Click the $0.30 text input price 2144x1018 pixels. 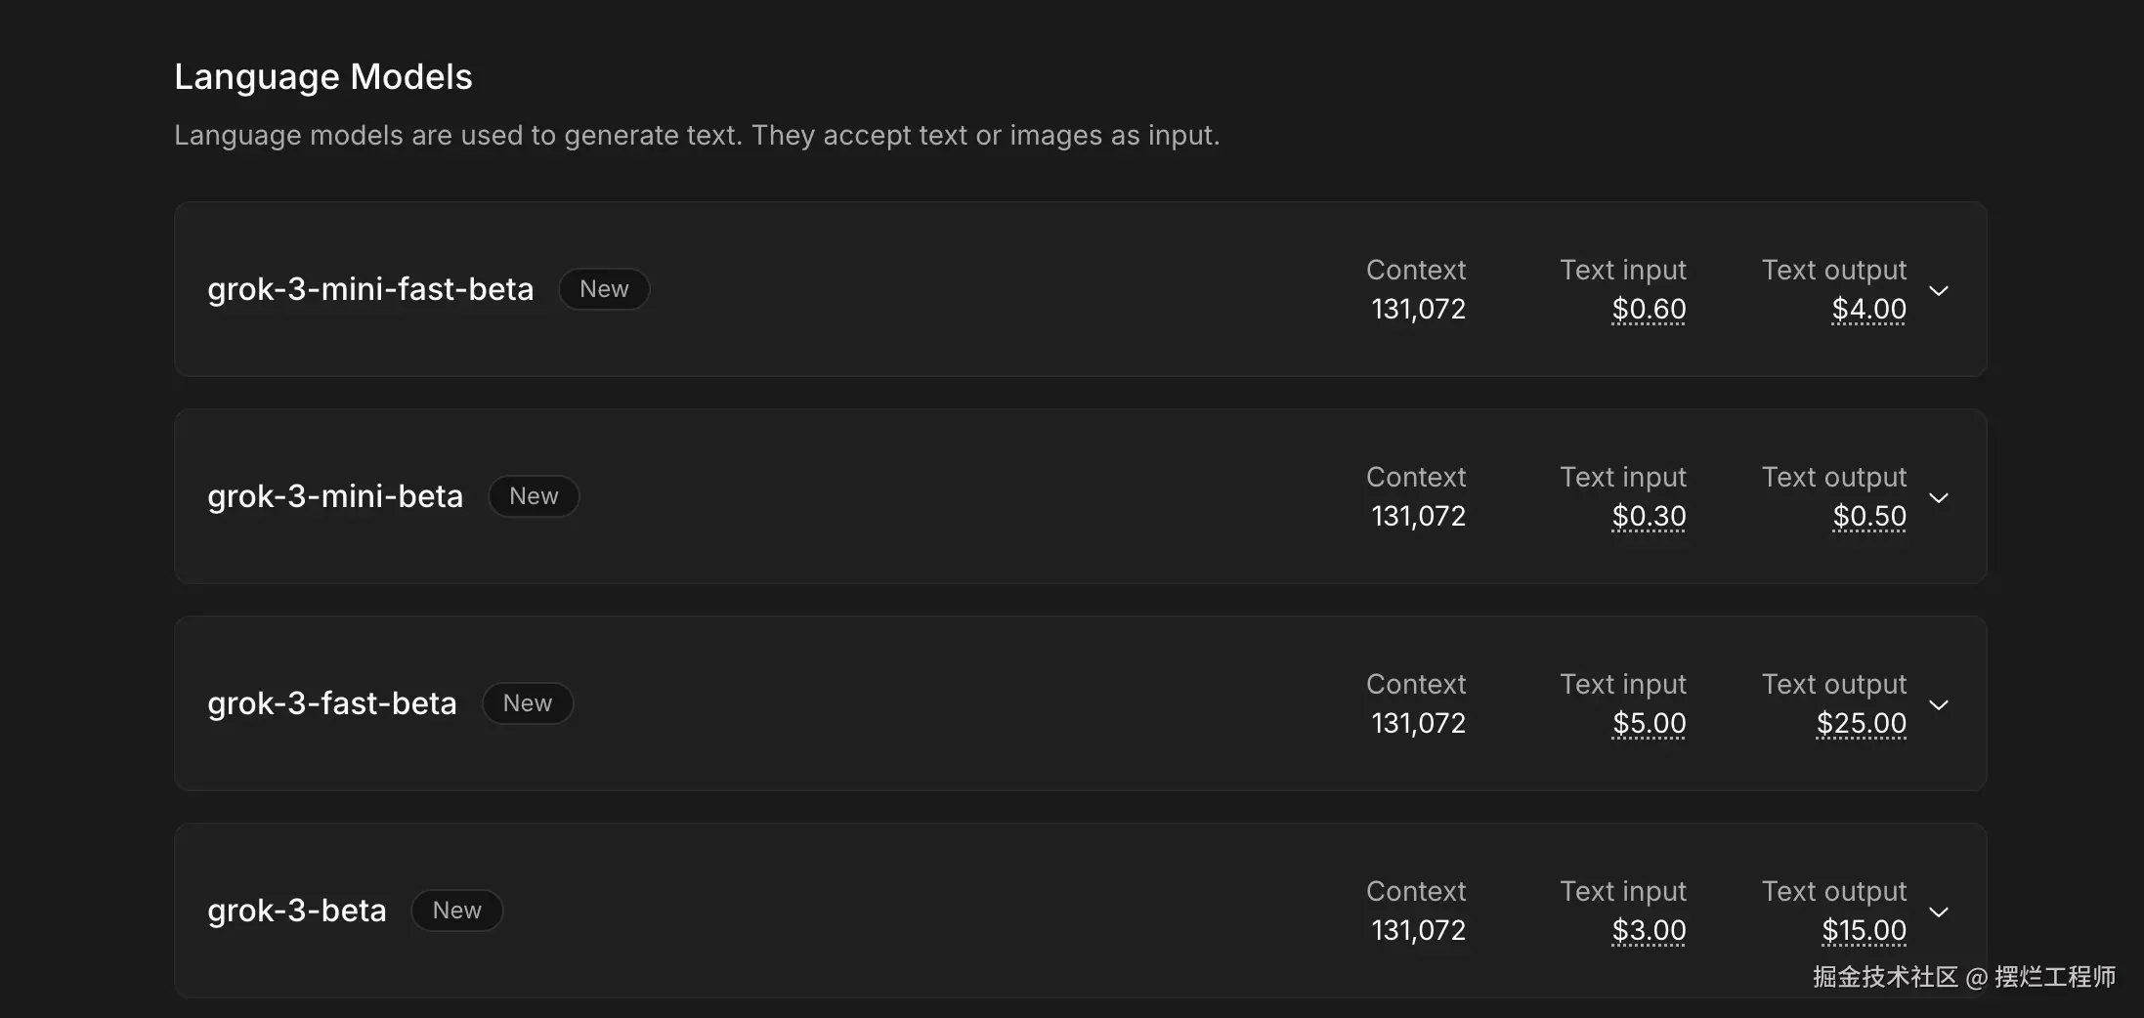pyautogui.click(x=1649, y=516)
